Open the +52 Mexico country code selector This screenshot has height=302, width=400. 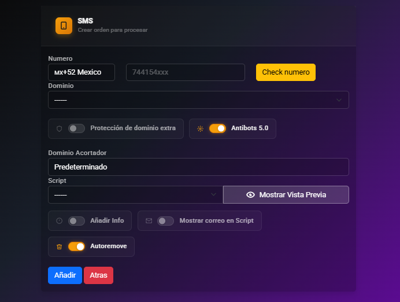pyautogui.click(x=82, y=72)
